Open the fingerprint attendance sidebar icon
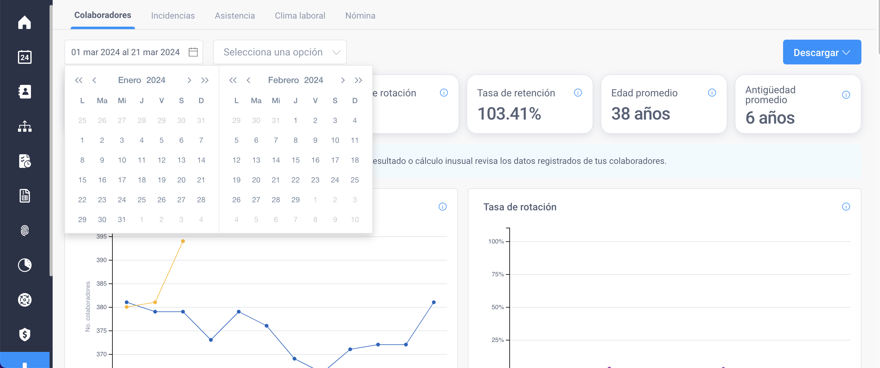The image size is (880, 368). (x=24, y=231)
